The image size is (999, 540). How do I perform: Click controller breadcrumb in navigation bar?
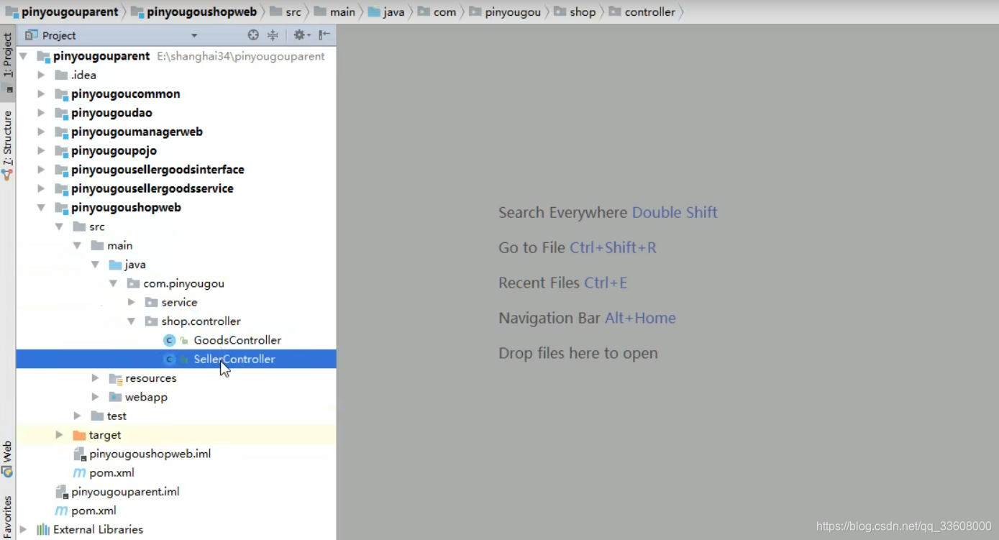(642, 12)
